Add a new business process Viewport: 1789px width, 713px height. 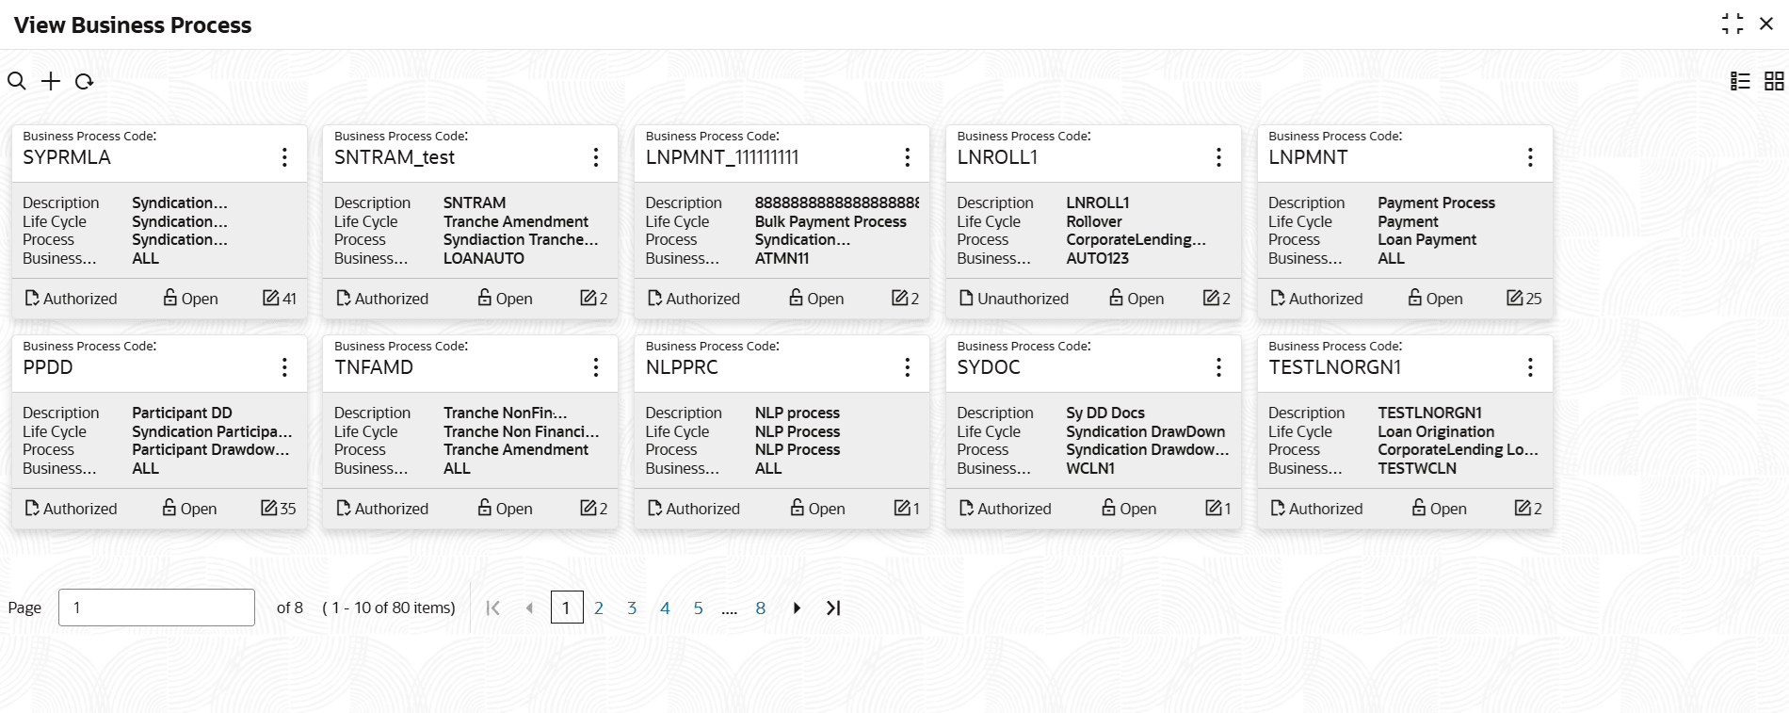pos(51,81)
